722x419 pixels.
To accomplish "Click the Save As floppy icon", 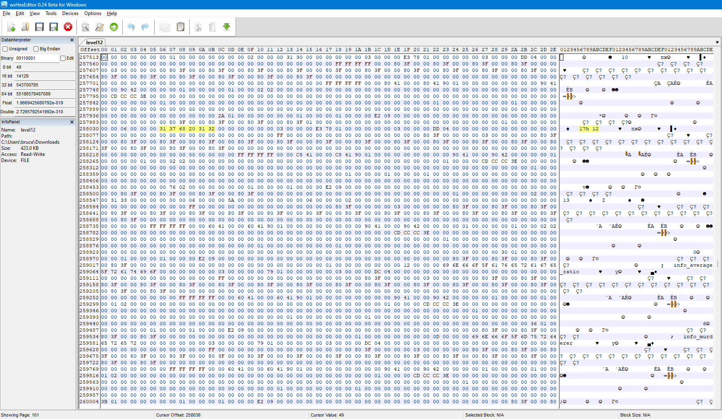I will (x=54, y=27).
